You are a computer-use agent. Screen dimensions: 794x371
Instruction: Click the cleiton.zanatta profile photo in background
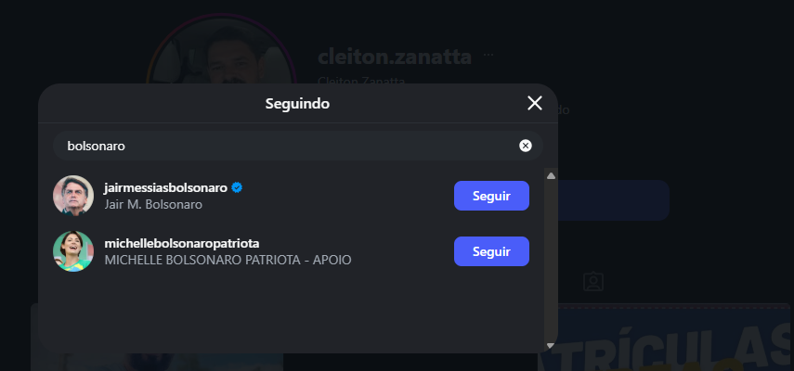click(221, 51)
